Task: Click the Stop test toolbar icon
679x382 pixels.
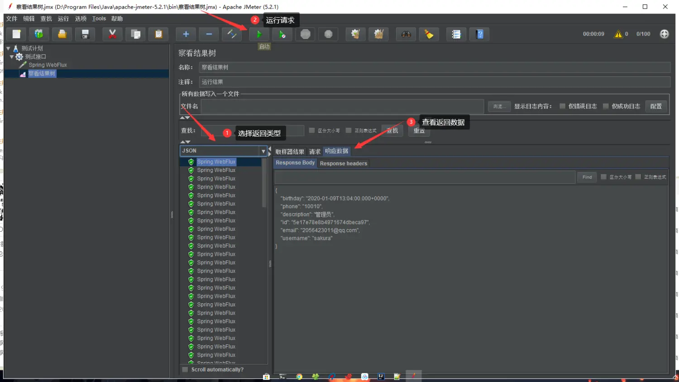Action: [x=306, y=34]
